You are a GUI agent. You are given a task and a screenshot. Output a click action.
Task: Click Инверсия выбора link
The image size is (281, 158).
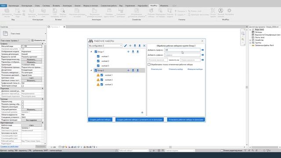(195, 69)
